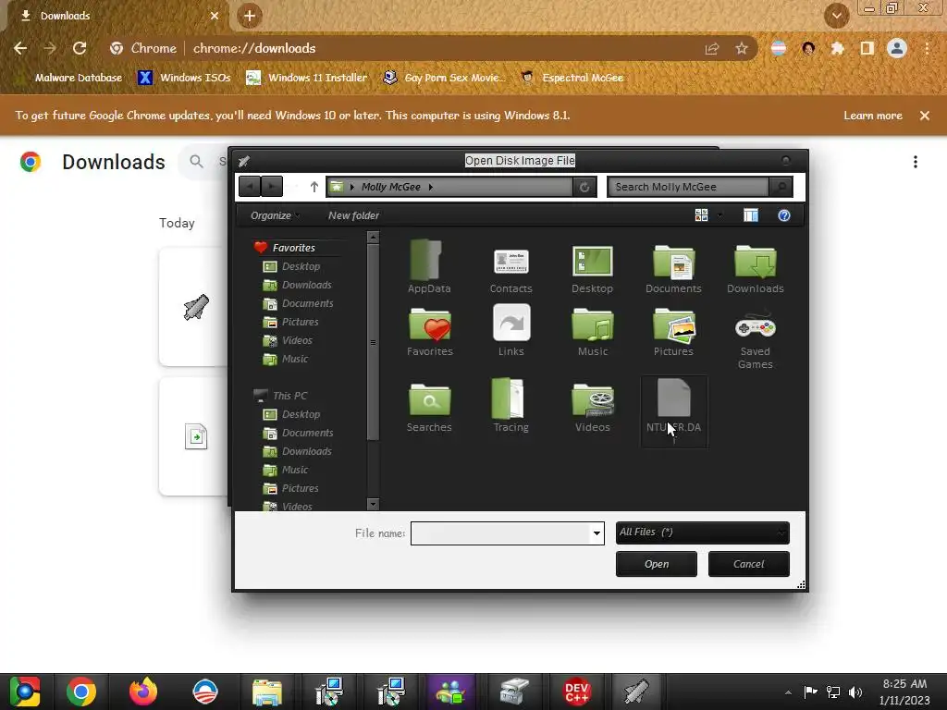Click the Search Molly McGee field
The width and height of the screenshot is (947, 710).
tap(688, 187)
